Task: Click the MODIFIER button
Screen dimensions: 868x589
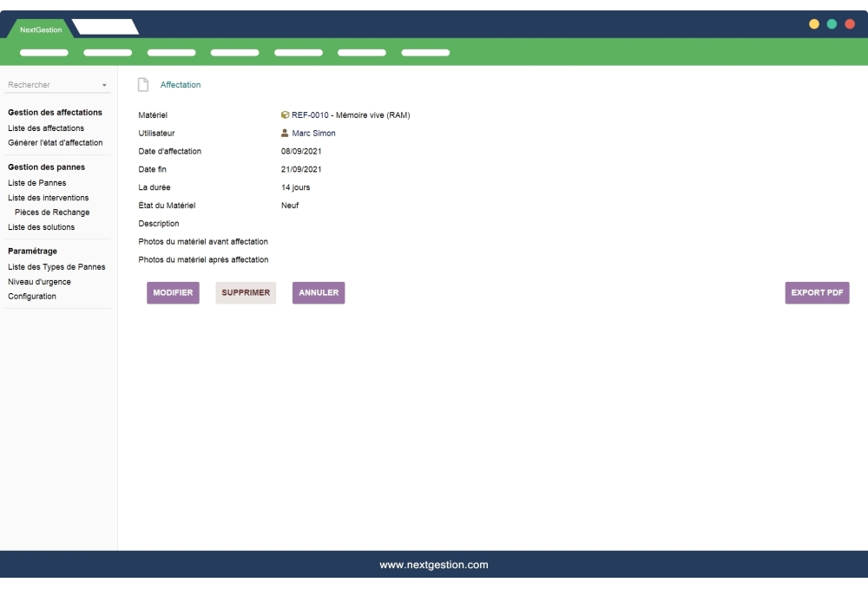Action: click(173, 292)
